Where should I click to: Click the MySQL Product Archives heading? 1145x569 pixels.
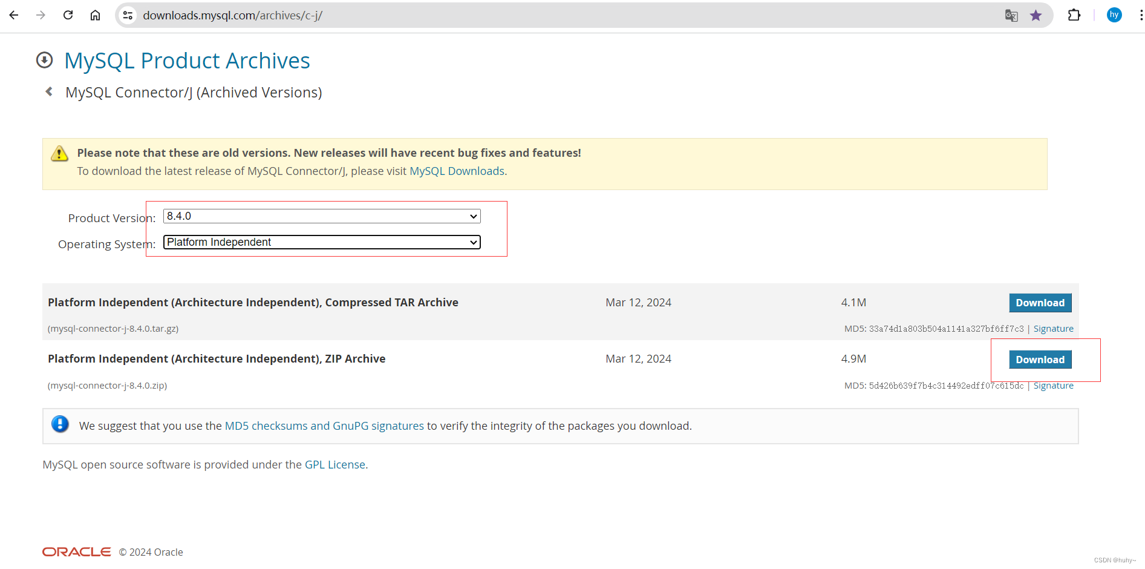coord(187,61)
